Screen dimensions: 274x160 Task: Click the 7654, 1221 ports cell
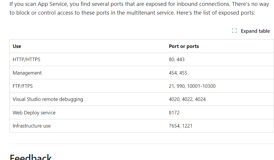point(181,126)
